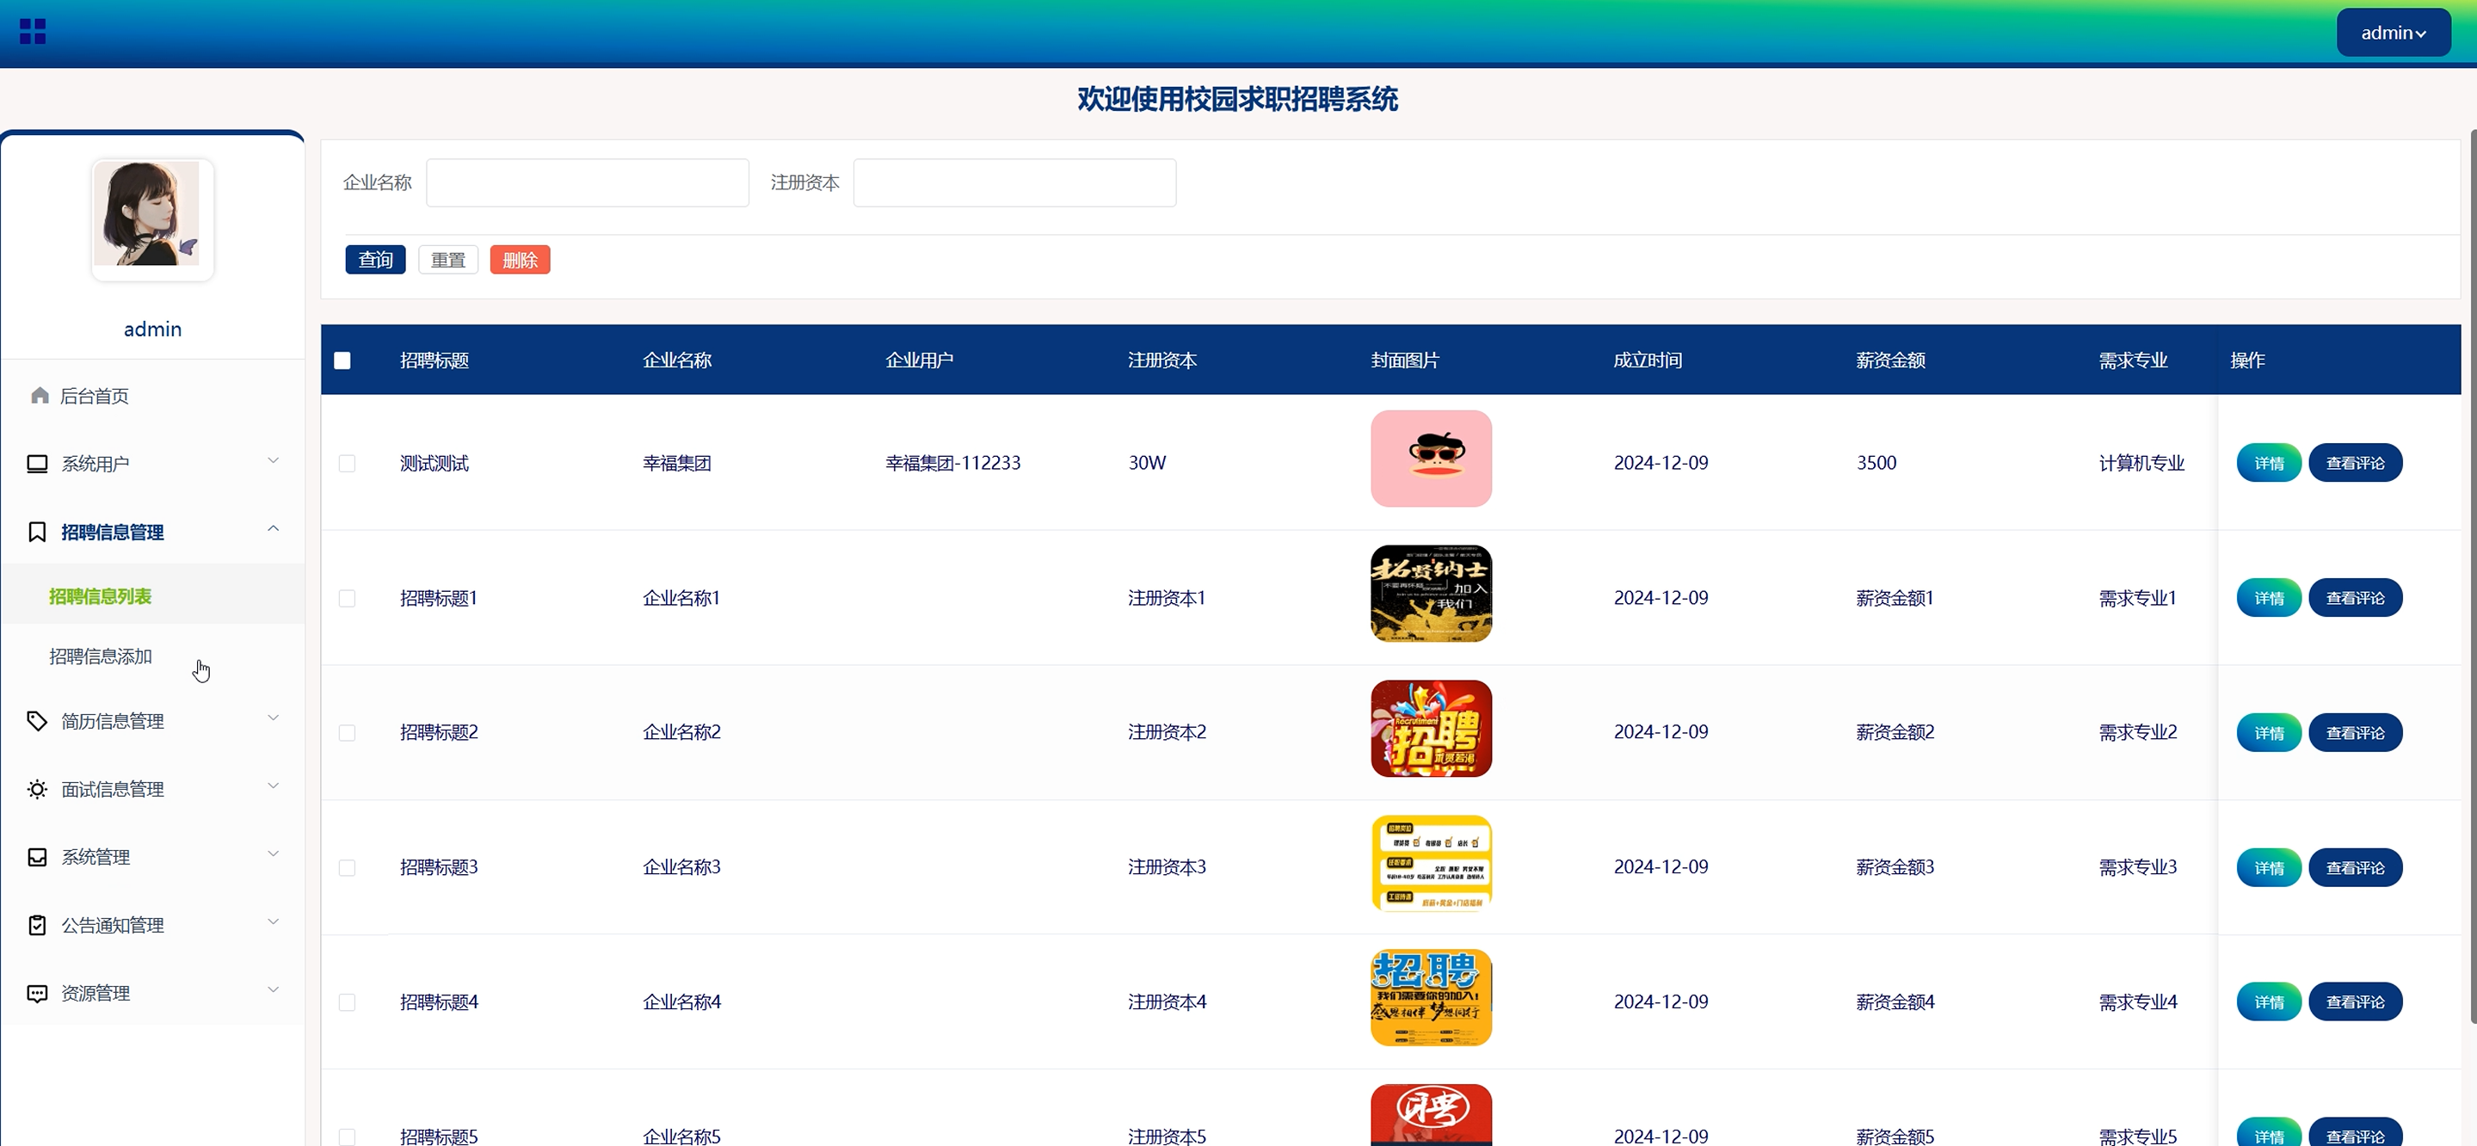Toggle the select-all checkbox in table header
Image resolution: width=2477 pixels, height=1146 pixels.
pyautogui.click(x=342, y=360)
